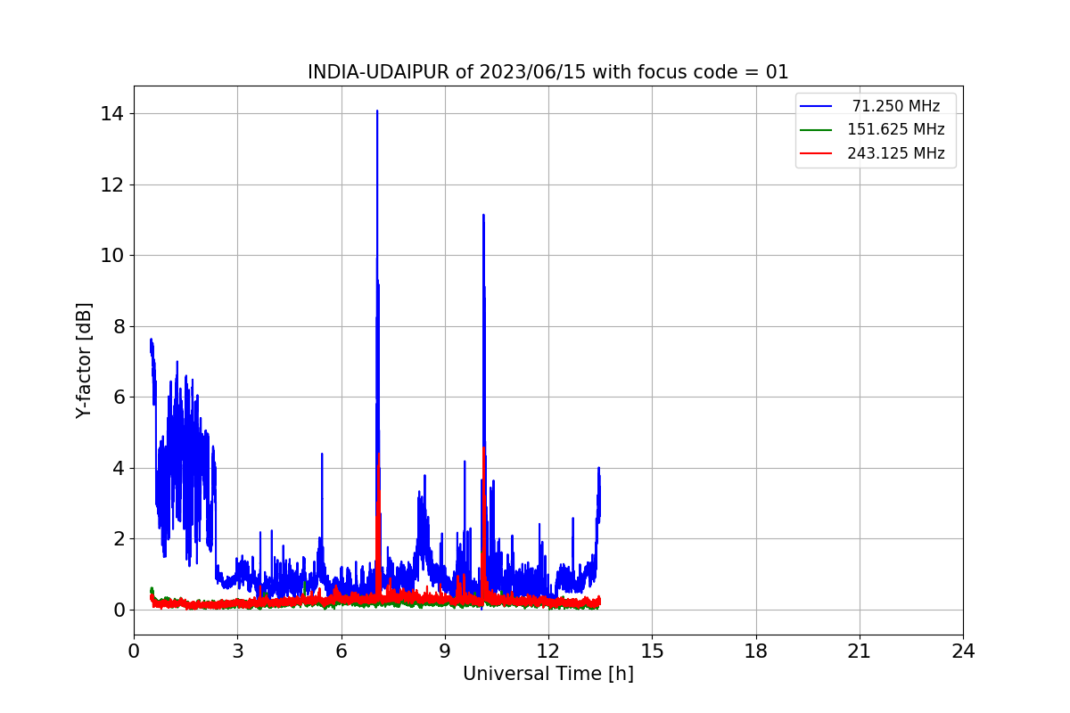
Task: Click the y-axis tick label '8'
Action: tap(119, 326)
